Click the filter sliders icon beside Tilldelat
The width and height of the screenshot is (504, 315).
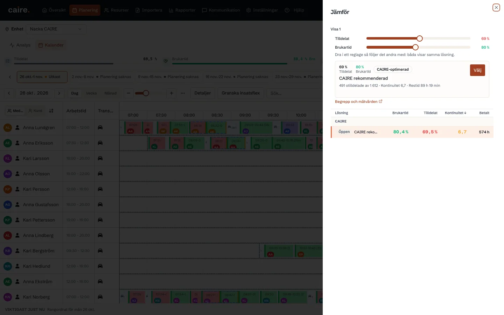tap(7, 61)
